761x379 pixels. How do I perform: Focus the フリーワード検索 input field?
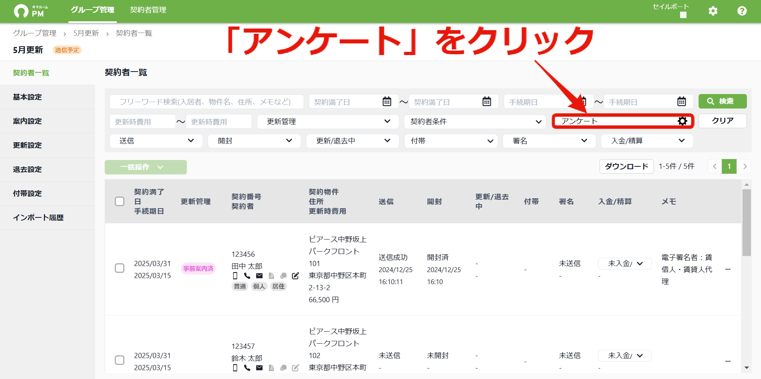207,102
